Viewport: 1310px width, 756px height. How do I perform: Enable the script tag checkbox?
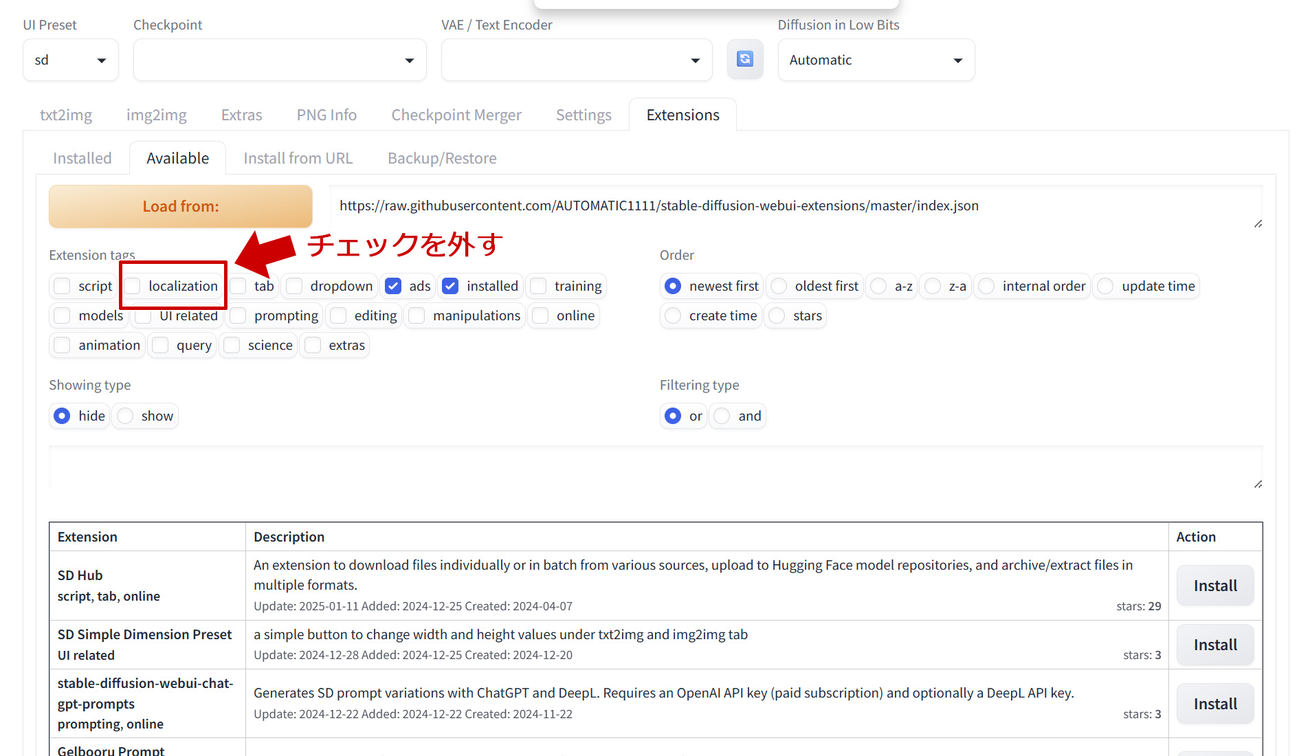(63, 286)
